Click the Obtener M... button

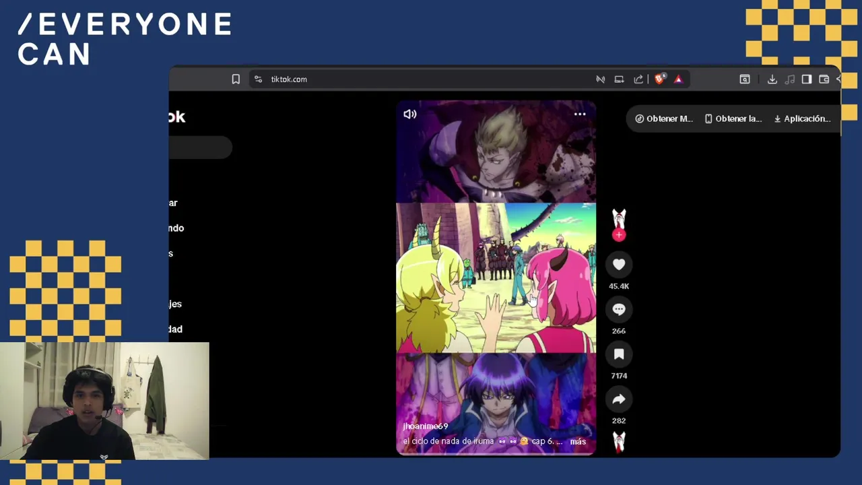[664, 119]
